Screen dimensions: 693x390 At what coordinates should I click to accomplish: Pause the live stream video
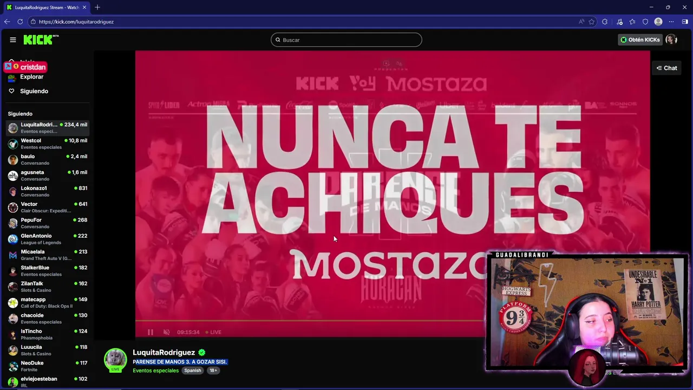click(x=151, y=332)
